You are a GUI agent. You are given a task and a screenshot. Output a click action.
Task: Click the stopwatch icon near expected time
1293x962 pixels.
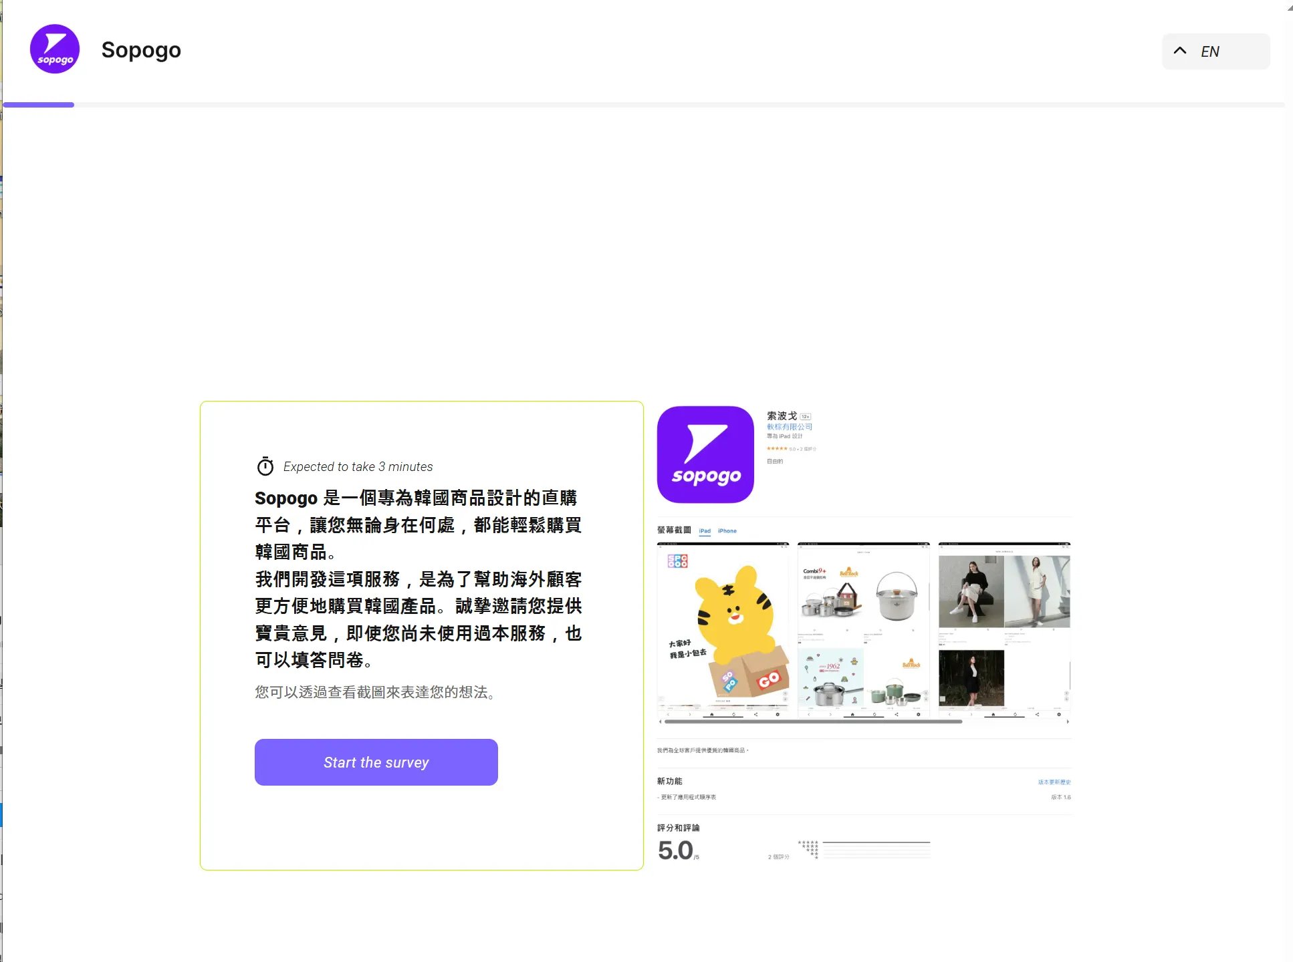pos(265,466)
